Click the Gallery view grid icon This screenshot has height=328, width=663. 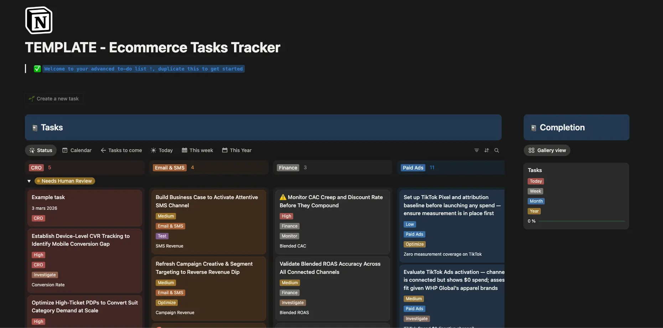[x=532, y=150]
